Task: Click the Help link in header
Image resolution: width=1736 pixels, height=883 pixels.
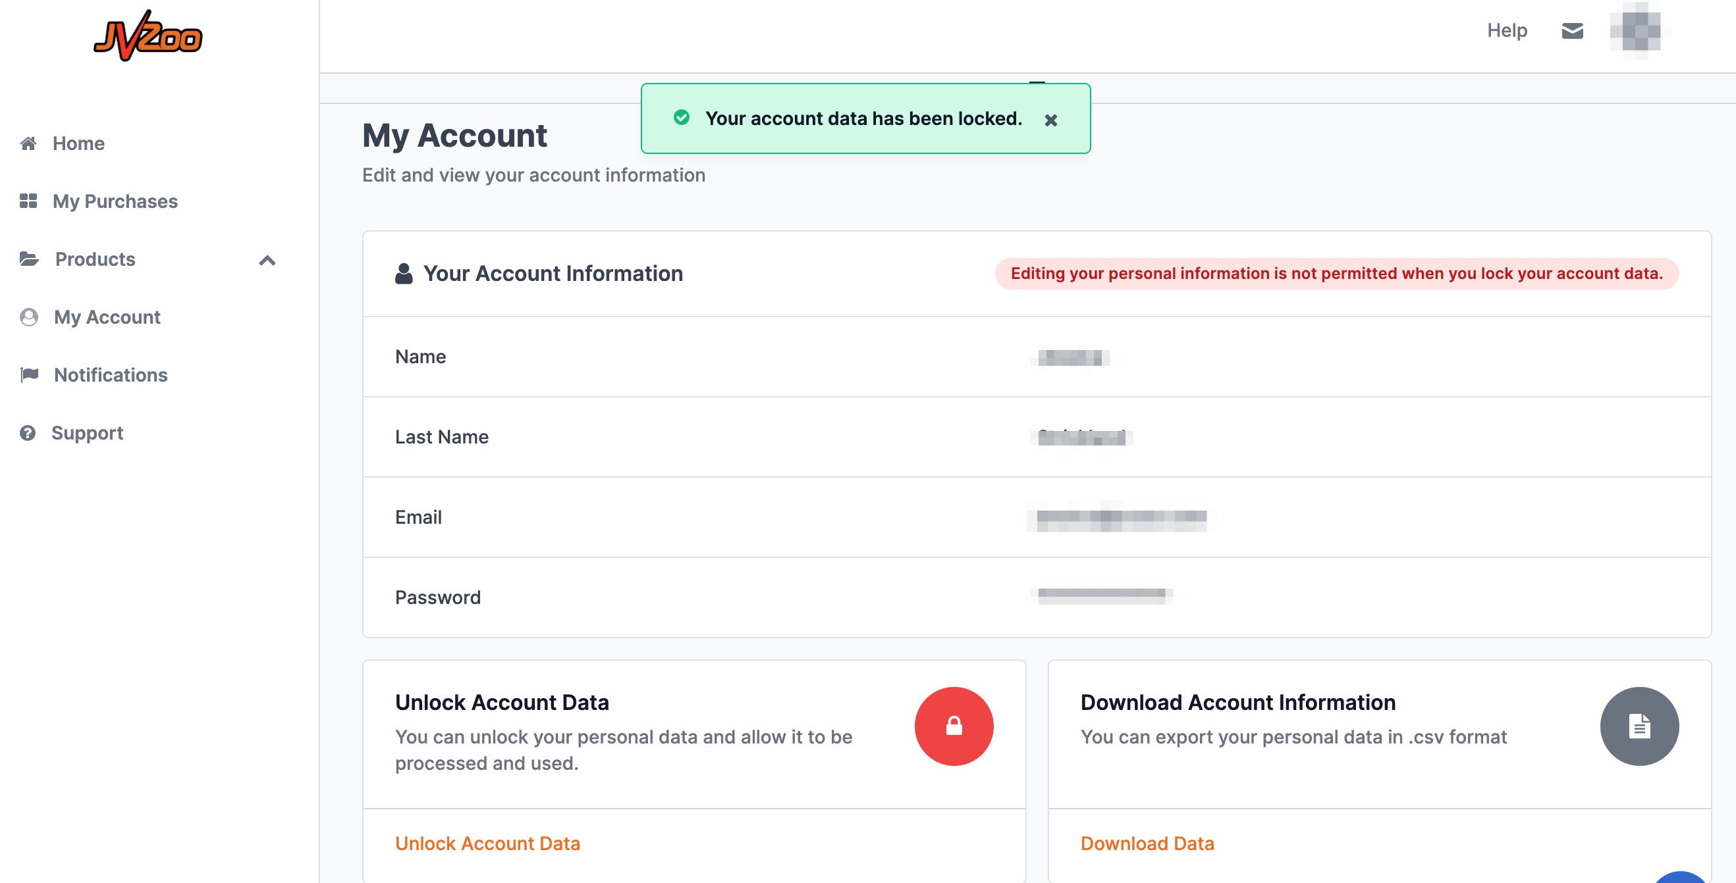Action: 1507,30
